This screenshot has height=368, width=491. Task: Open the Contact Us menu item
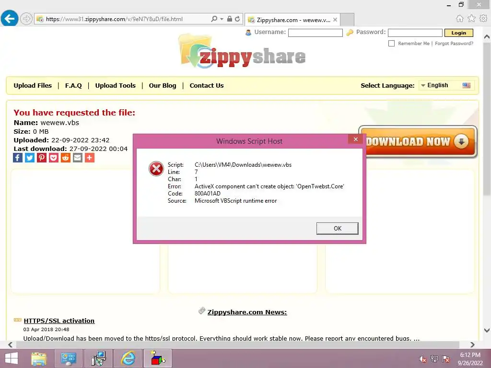[206, 85]
